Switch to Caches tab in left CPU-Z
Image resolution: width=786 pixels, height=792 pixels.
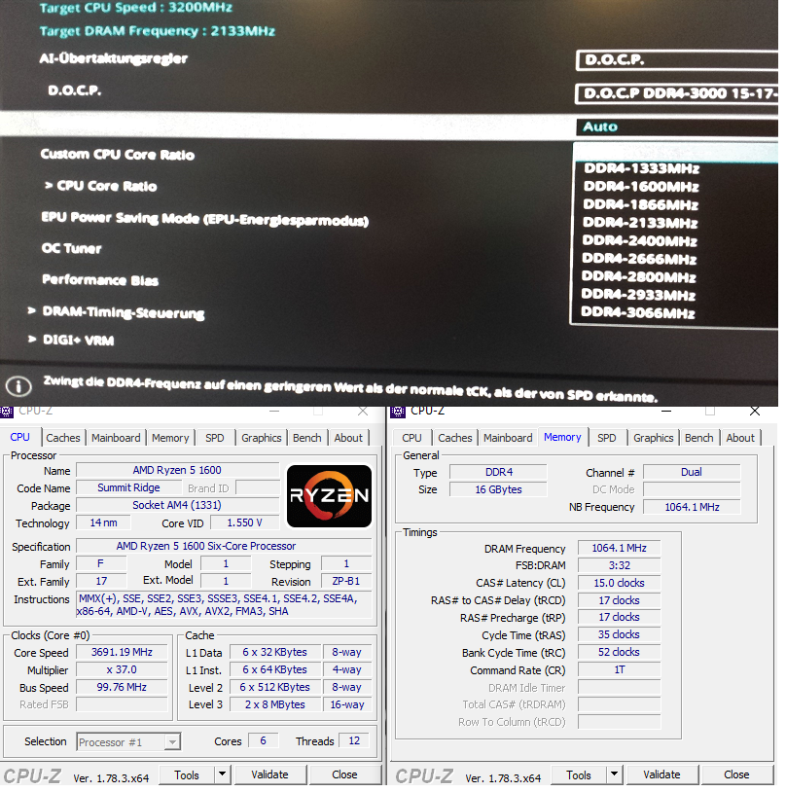pos(62,438)
